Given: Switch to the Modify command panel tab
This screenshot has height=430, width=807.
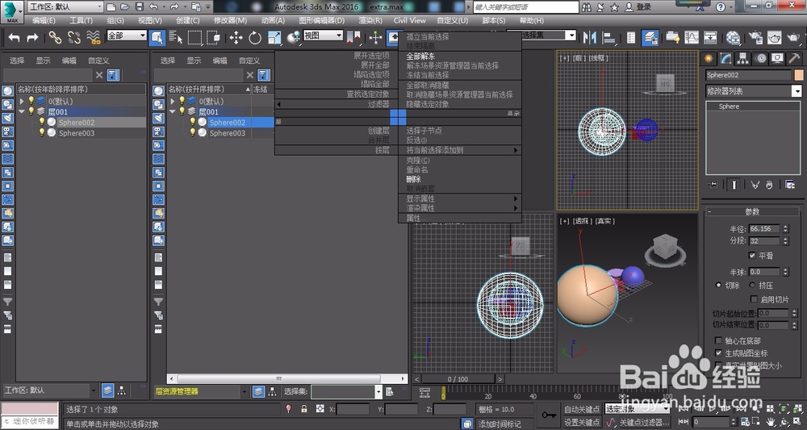Looking at the screenshot, I should tap(725, 59).
